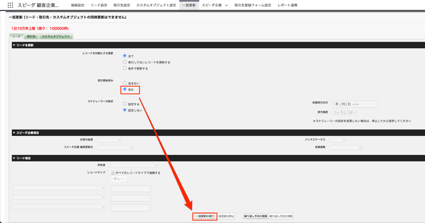This screenshot has height=223, width=425.
Task: Select the 全て radio button
Action: click(x=125, y=56)
